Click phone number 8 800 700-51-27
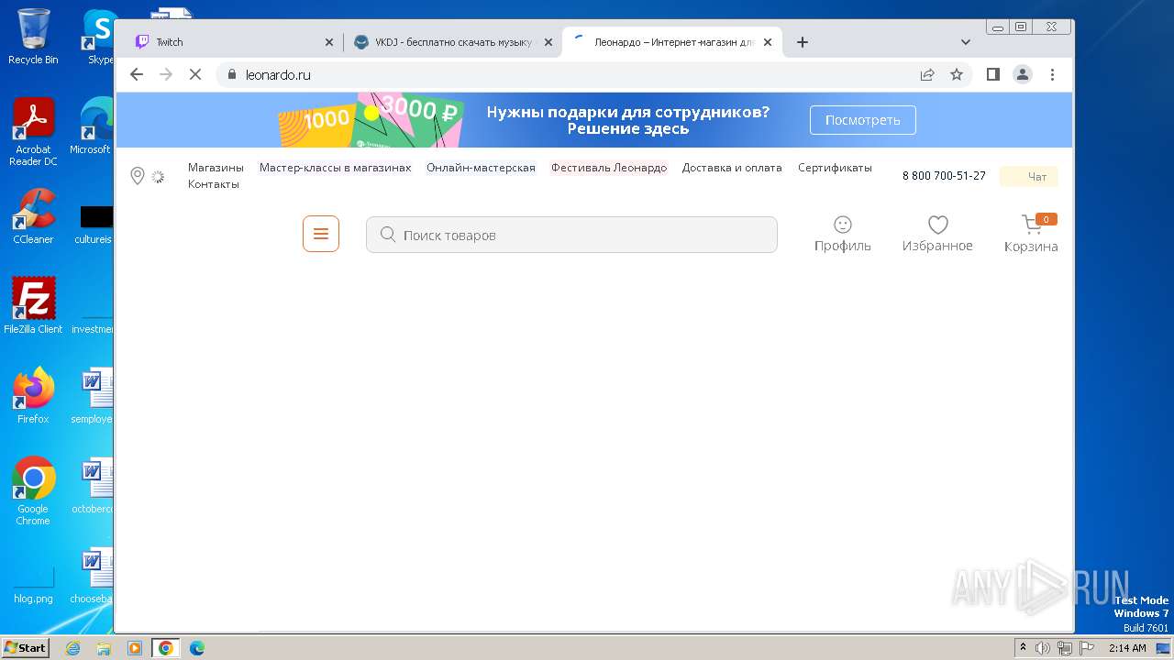 point(944,176)
